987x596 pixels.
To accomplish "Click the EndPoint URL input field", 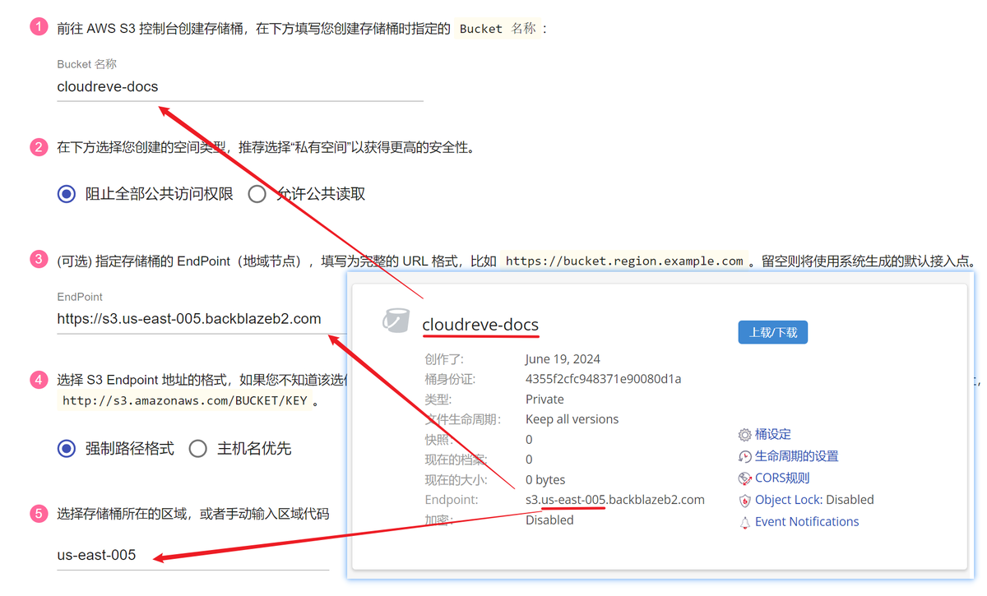I will click(202, 319).
